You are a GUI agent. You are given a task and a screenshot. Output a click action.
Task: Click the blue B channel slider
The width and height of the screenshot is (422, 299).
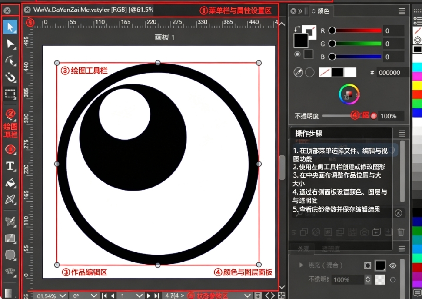point(356,57)
